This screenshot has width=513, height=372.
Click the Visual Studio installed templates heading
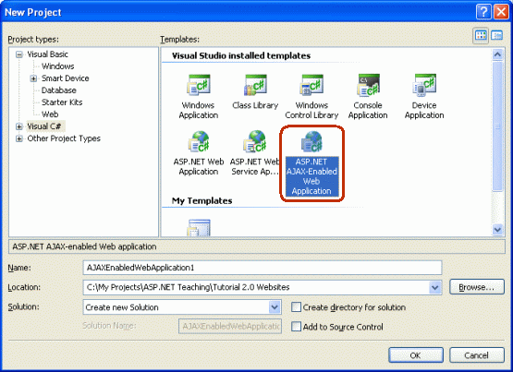click(x=241, y=56)
